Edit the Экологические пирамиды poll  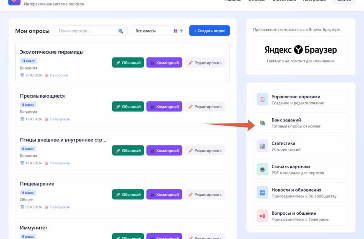point(205,62)
